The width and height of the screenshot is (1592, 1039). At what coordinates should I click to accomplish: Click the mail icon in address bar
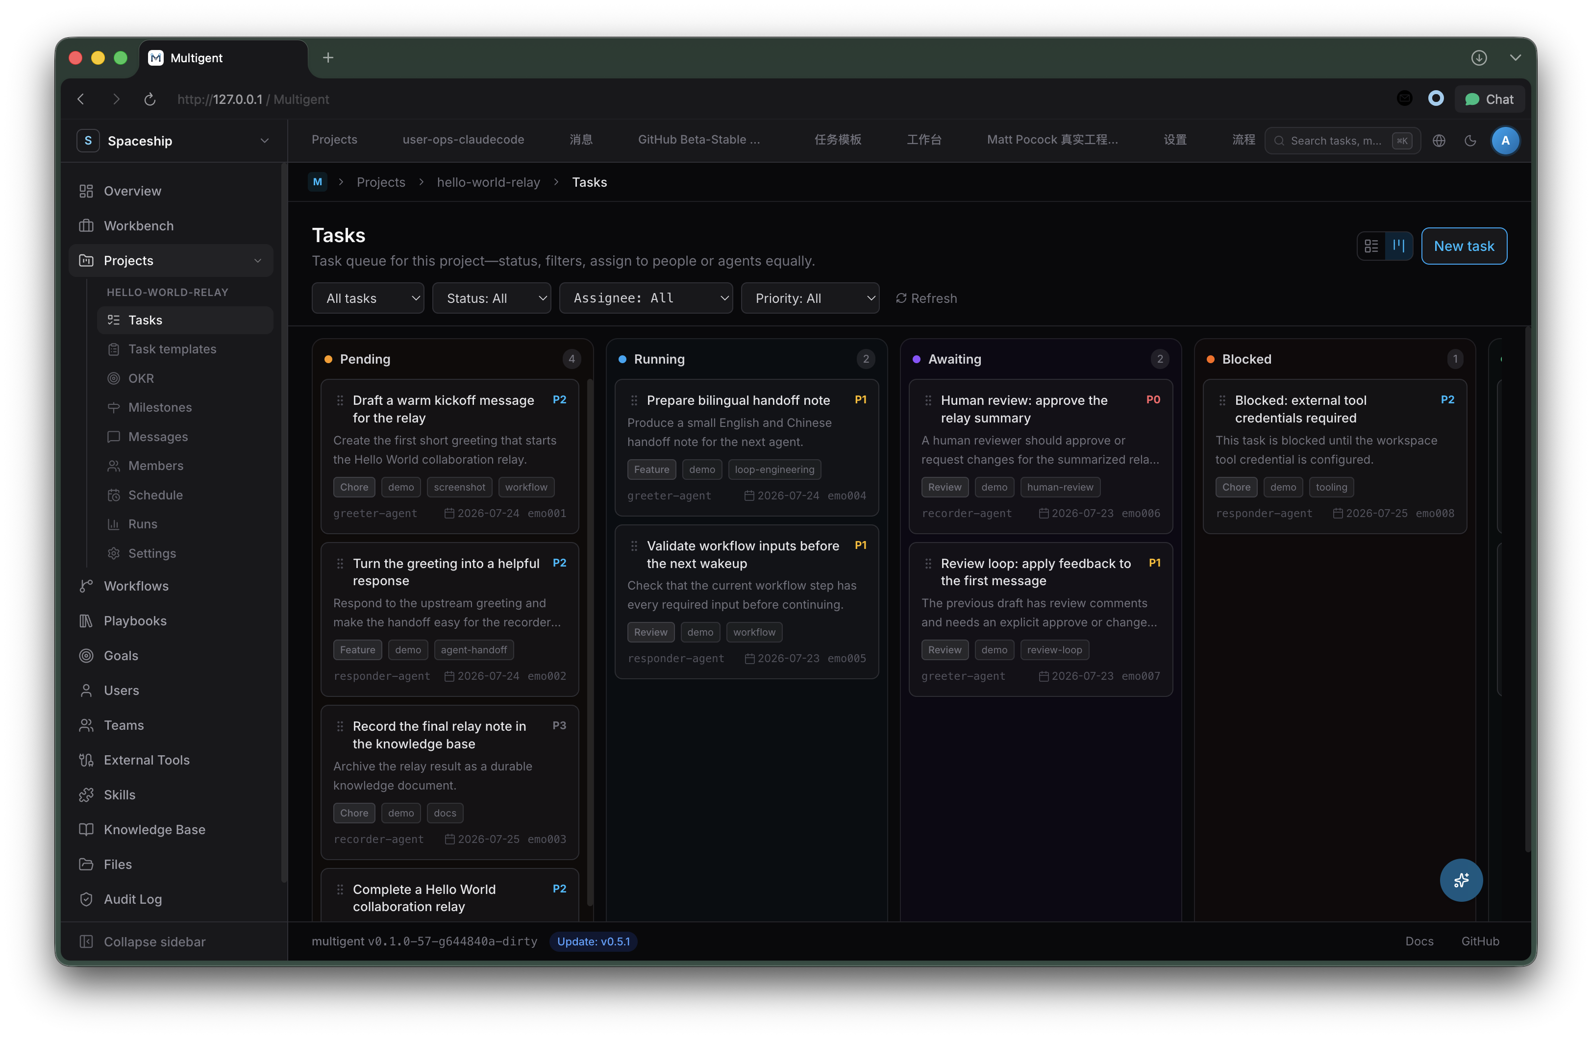pos(1405,99)
